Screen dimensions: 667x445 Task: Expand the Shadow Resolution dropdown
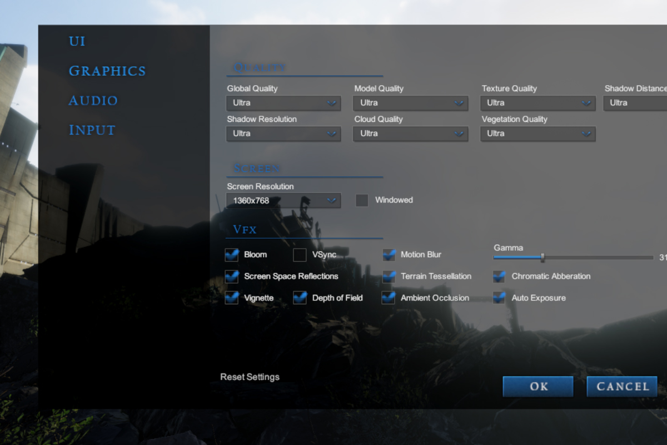283,133
